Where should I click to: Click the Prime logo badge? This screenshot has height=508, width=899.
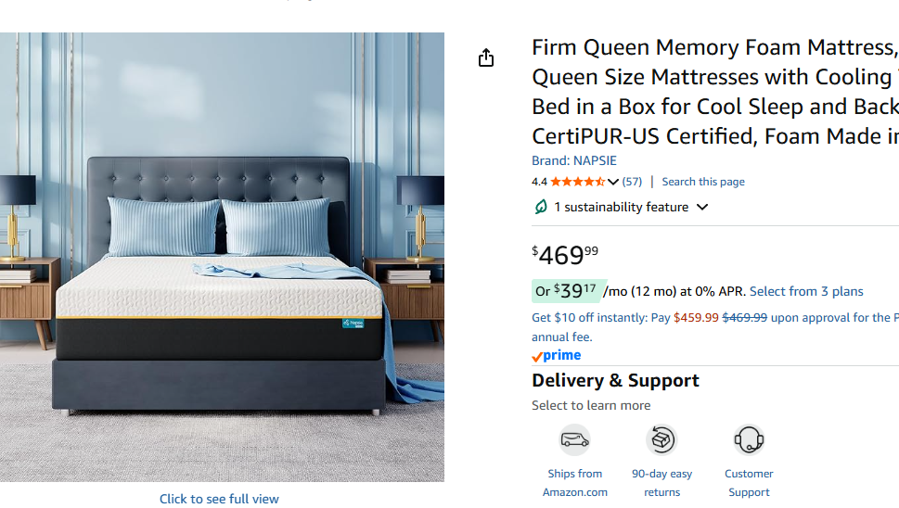[x=556, y=356]
